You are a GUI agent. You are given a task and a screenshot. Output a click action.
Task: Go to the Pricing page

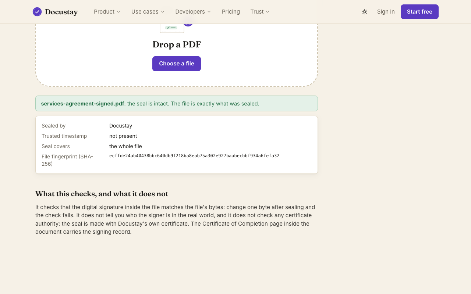coord(231,12)
